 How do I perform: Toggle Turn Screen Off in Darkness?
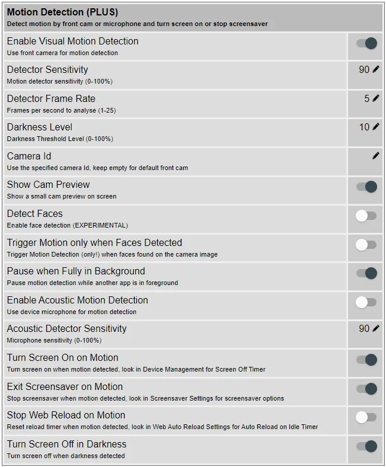(366, 446)
